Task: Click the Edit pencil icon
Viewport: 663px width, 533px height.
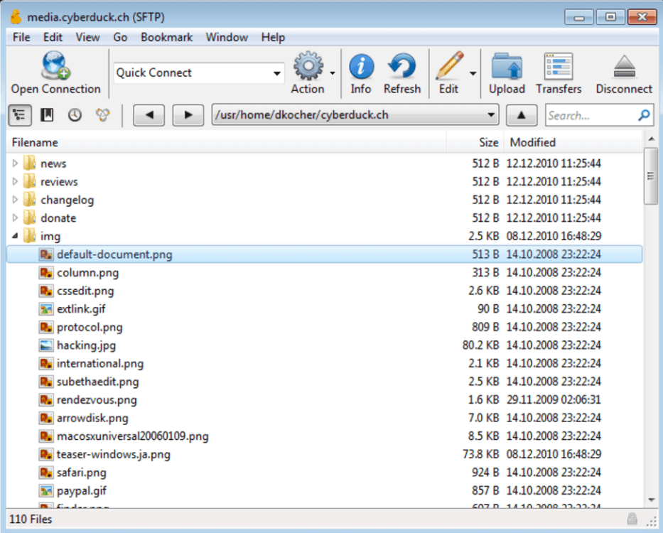Action: 449,67
